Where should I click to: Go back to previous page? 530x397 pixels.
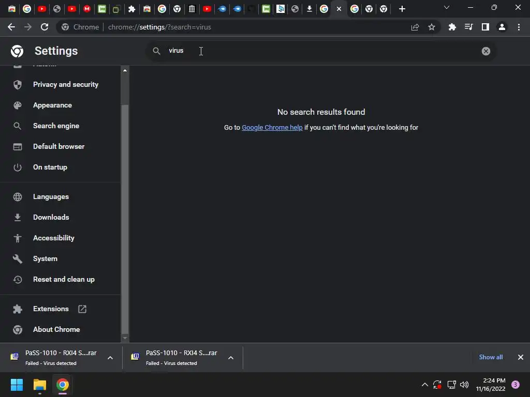coord(11,27)
